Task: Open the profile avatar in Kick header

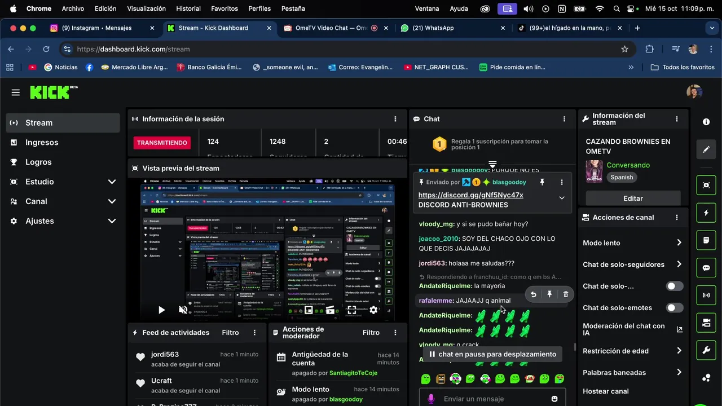Action: pos(694,92)
